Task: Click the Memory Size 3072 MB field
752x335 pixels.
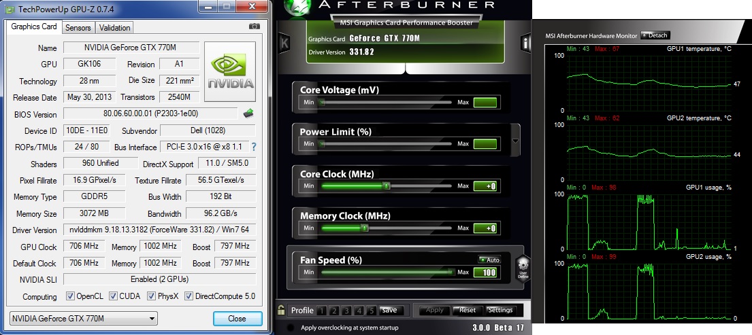Action: point(95,213)
